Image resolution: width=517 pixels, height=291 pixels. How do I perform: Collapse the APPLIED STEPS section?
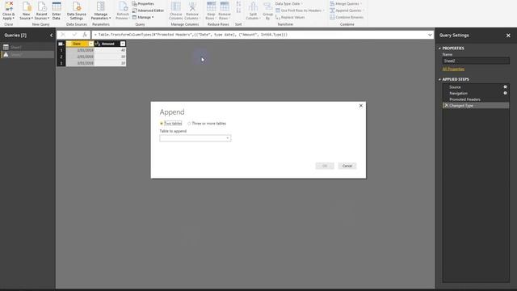click(439, 79)
